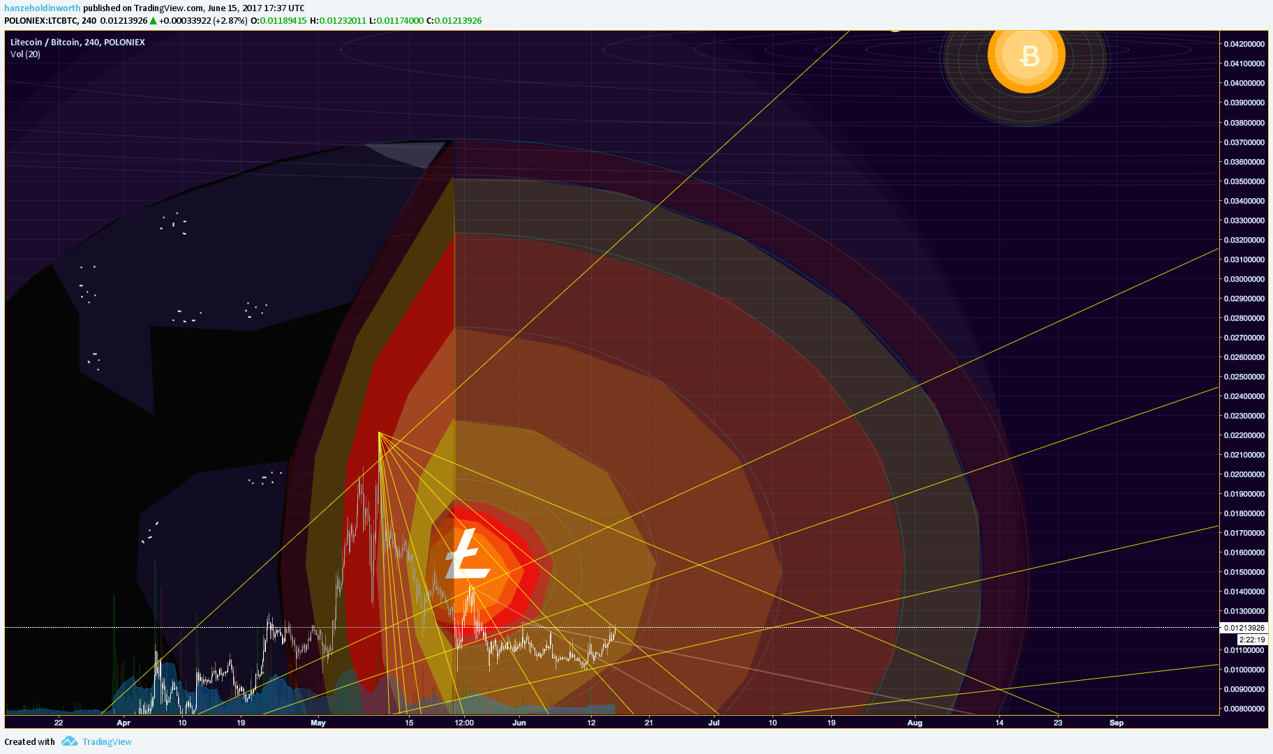The image size is (1273, 754).
Task: Click the high value H:0.01232011
Action: pyautogui.click(x=338, y=21)
